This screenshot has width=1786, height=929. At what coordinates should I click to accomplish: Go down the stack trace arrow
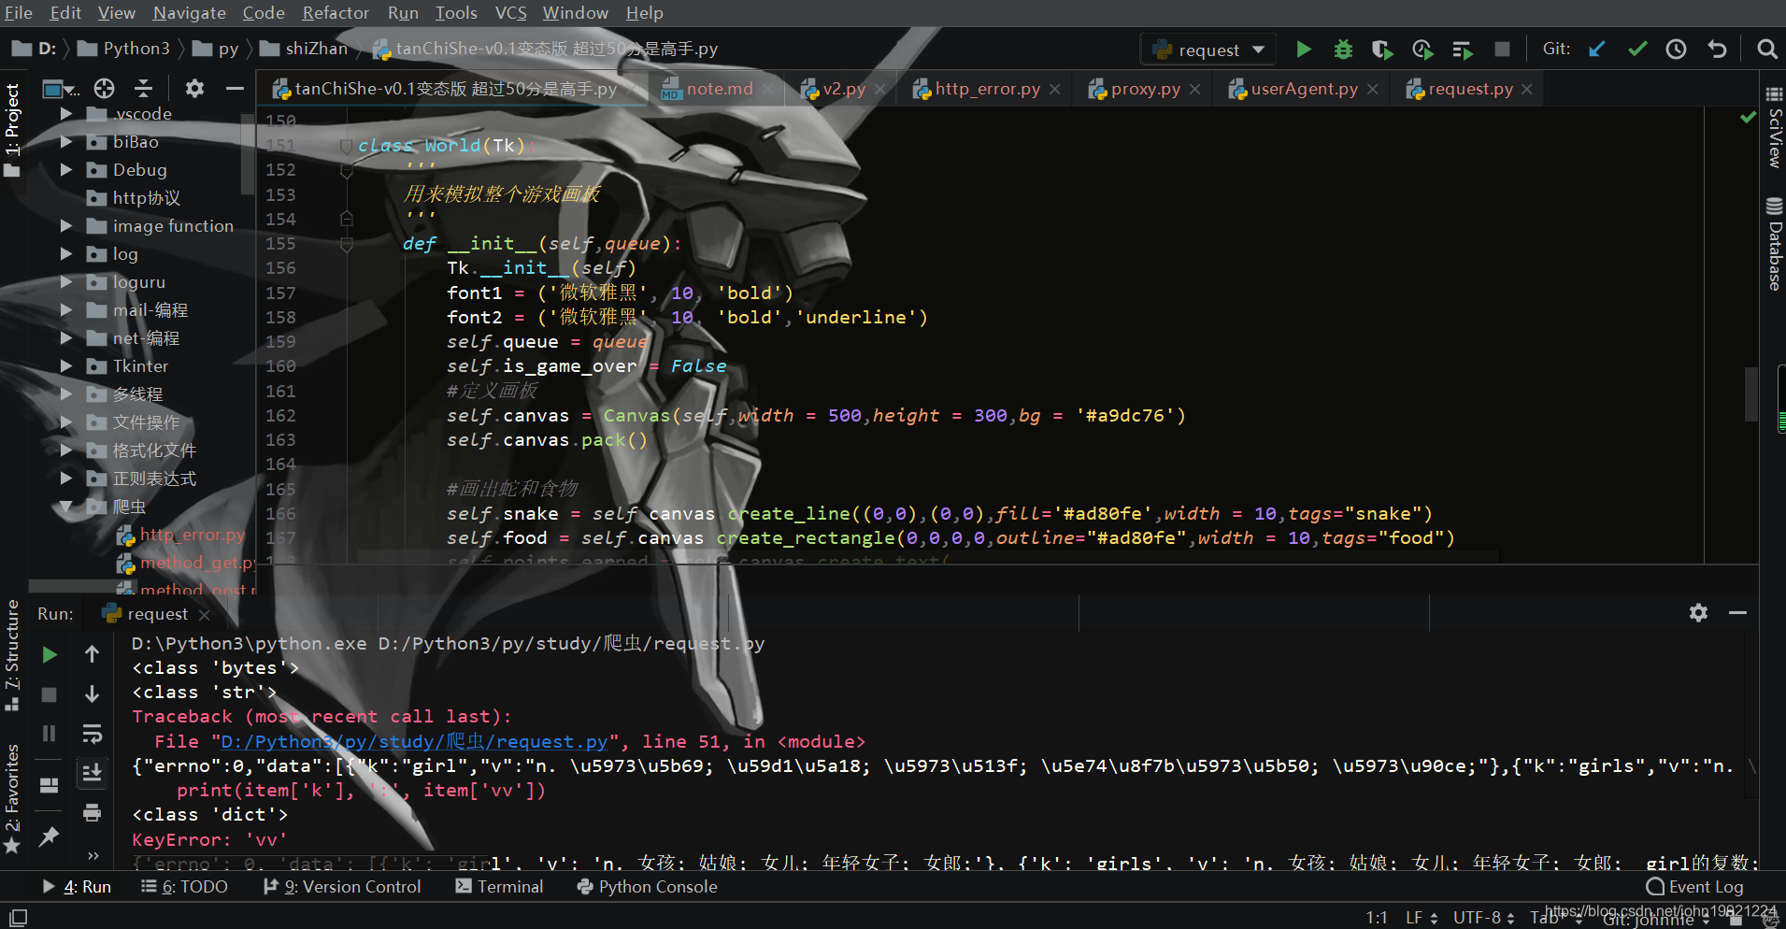(x=92, y=694)
